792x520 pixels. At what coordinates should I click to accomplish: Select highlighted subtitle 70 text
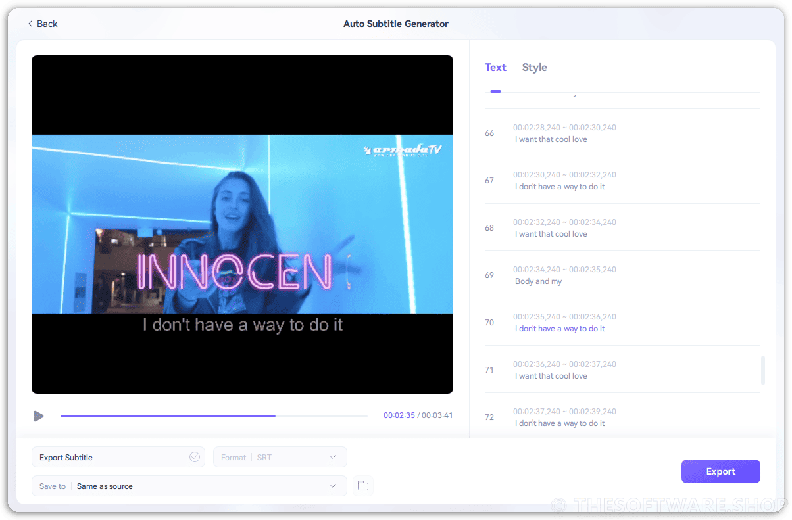560,329
